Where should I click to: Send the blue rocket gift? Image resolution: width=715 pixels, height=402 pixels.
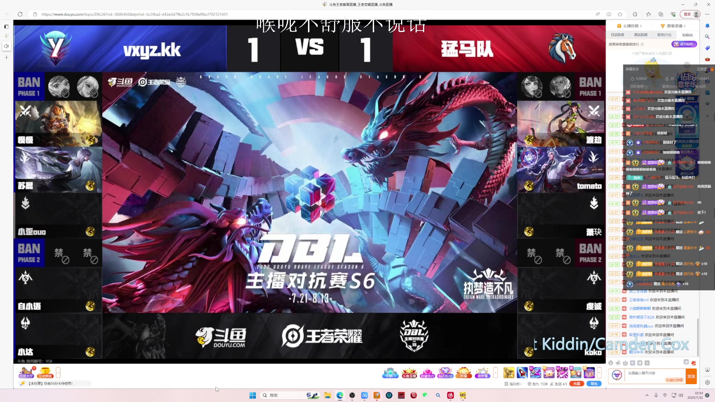tap(522, 372)
